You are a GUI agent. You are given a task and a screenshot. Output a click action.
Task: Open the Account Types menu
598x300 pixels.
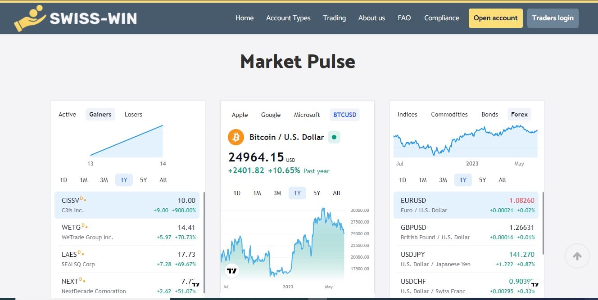coord(288,18)
